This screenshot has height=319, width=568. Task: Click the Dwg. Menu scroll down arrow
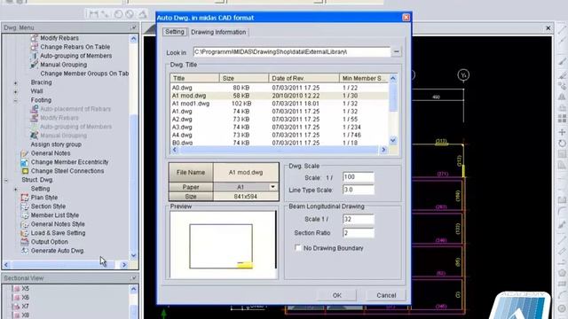134,256
